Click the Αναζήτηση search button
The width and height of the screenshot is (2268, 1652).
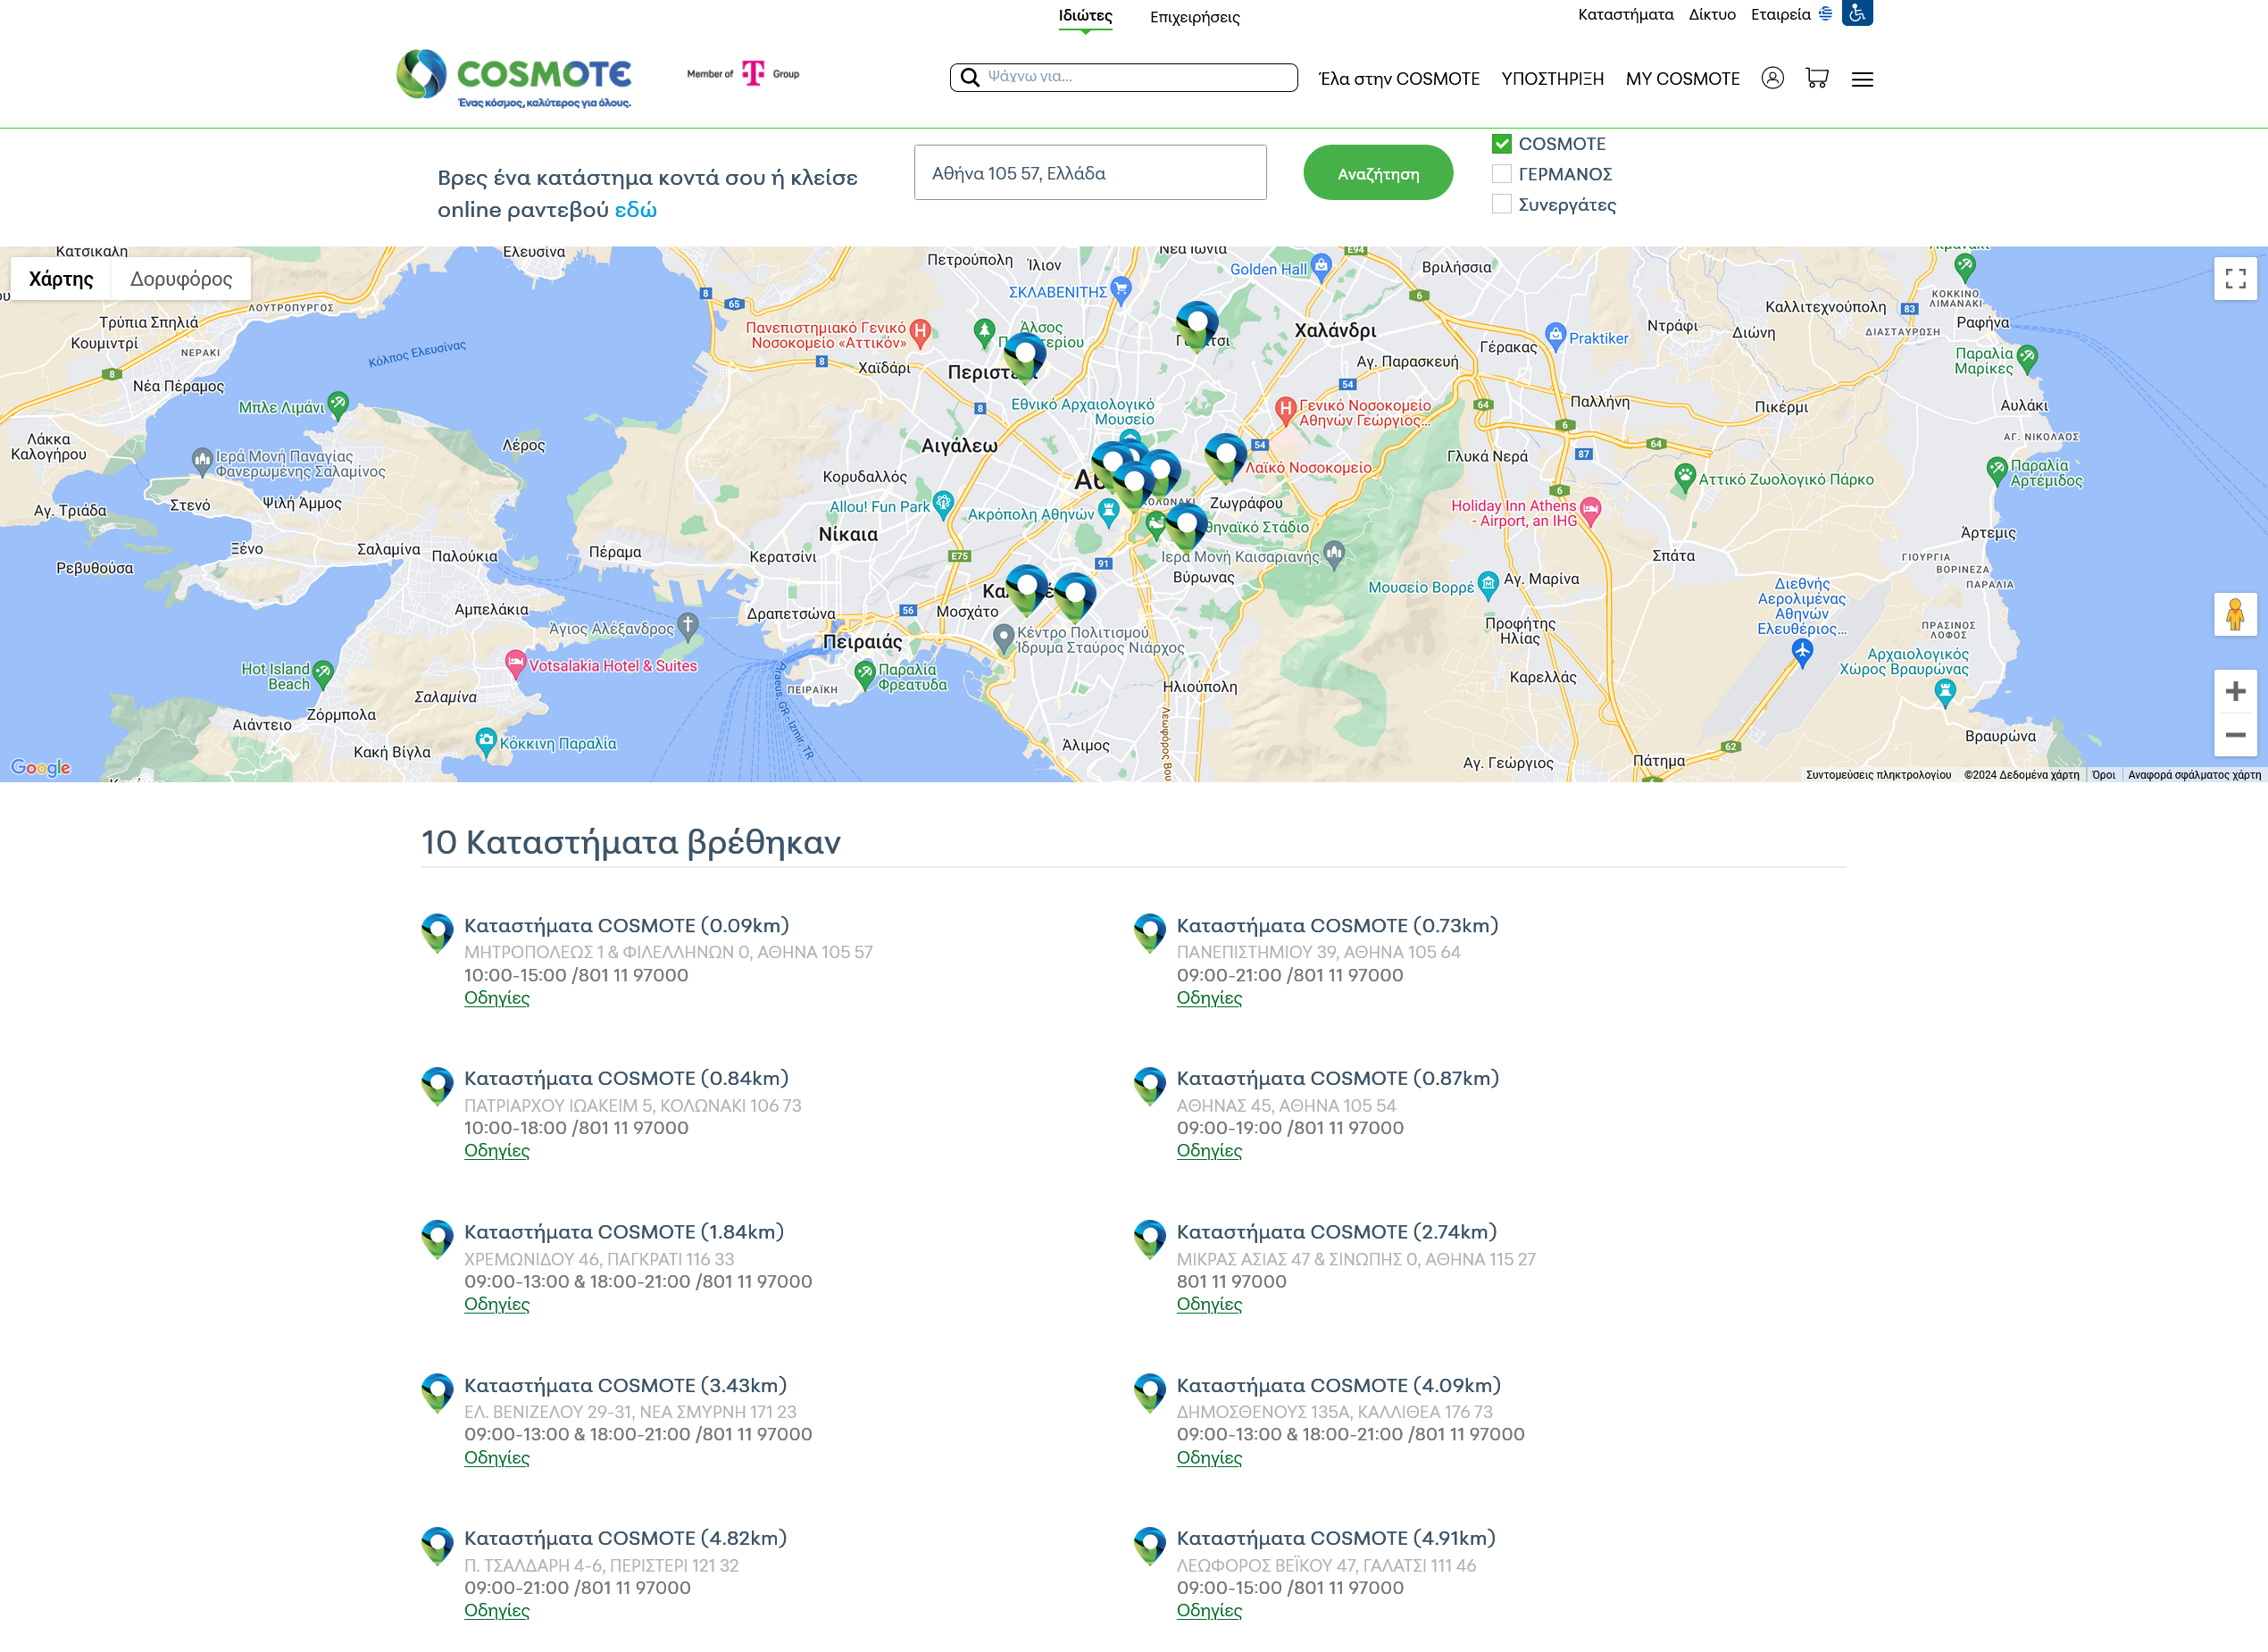point(1378,173)
